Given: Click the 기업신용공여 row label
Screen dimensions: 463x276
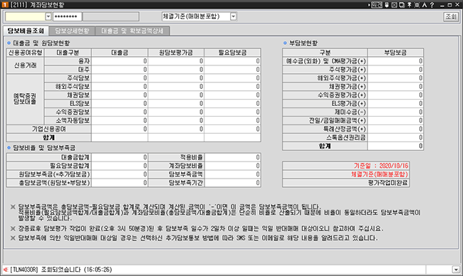Looking at the screenshot, I should pos(48,129).
